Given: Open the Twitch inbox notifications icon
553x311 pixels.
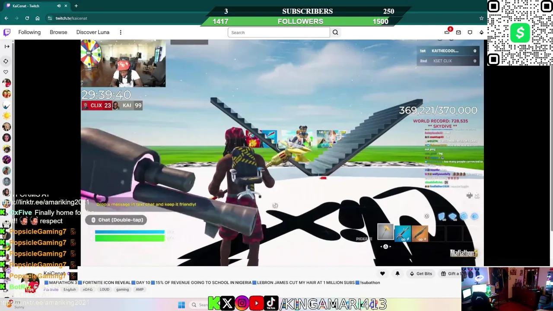Looking at the screenshot, I should pos(458,32).
